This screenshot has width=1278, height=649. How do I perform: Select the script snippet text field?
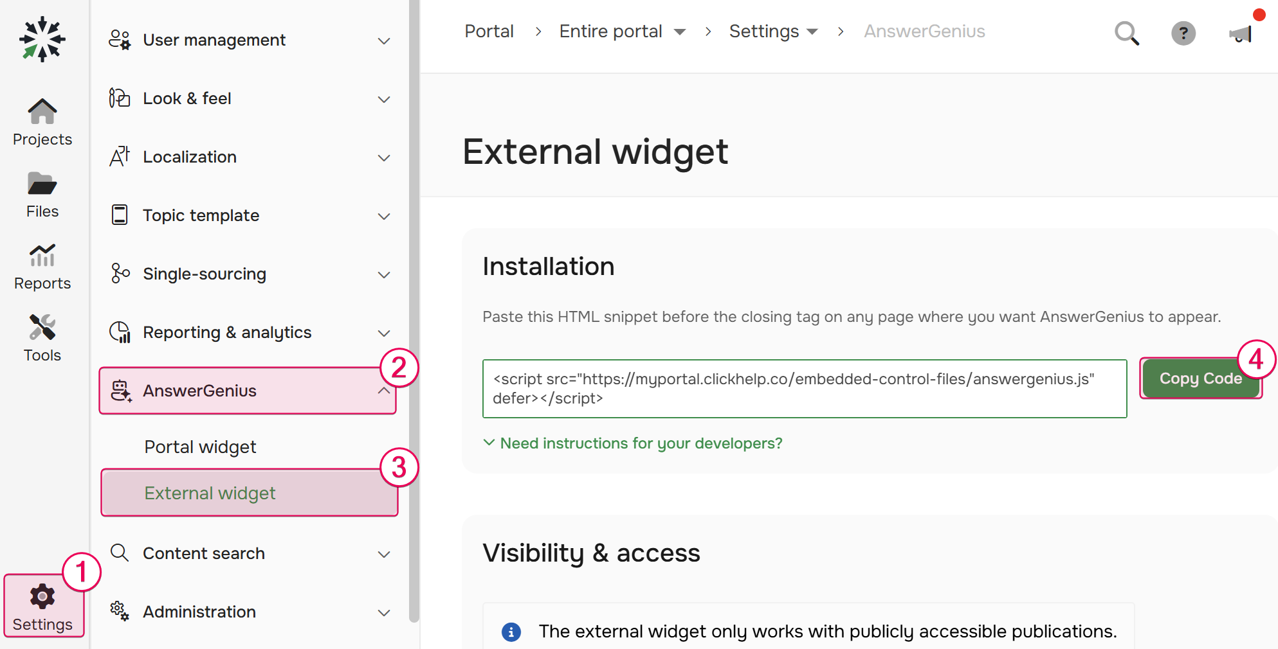(x=804, y=388)
